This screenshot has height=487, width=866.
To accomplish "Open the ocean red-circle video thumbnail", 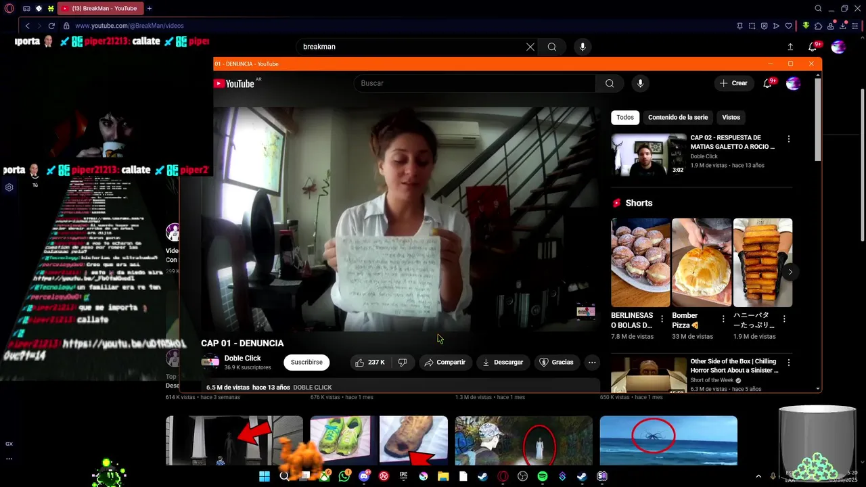I will (668, 440).
